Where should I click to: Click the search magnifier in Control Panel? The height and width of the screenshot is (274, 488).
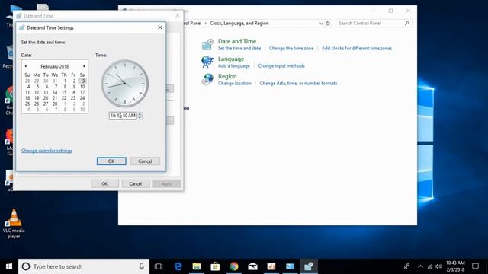point(406,24)
